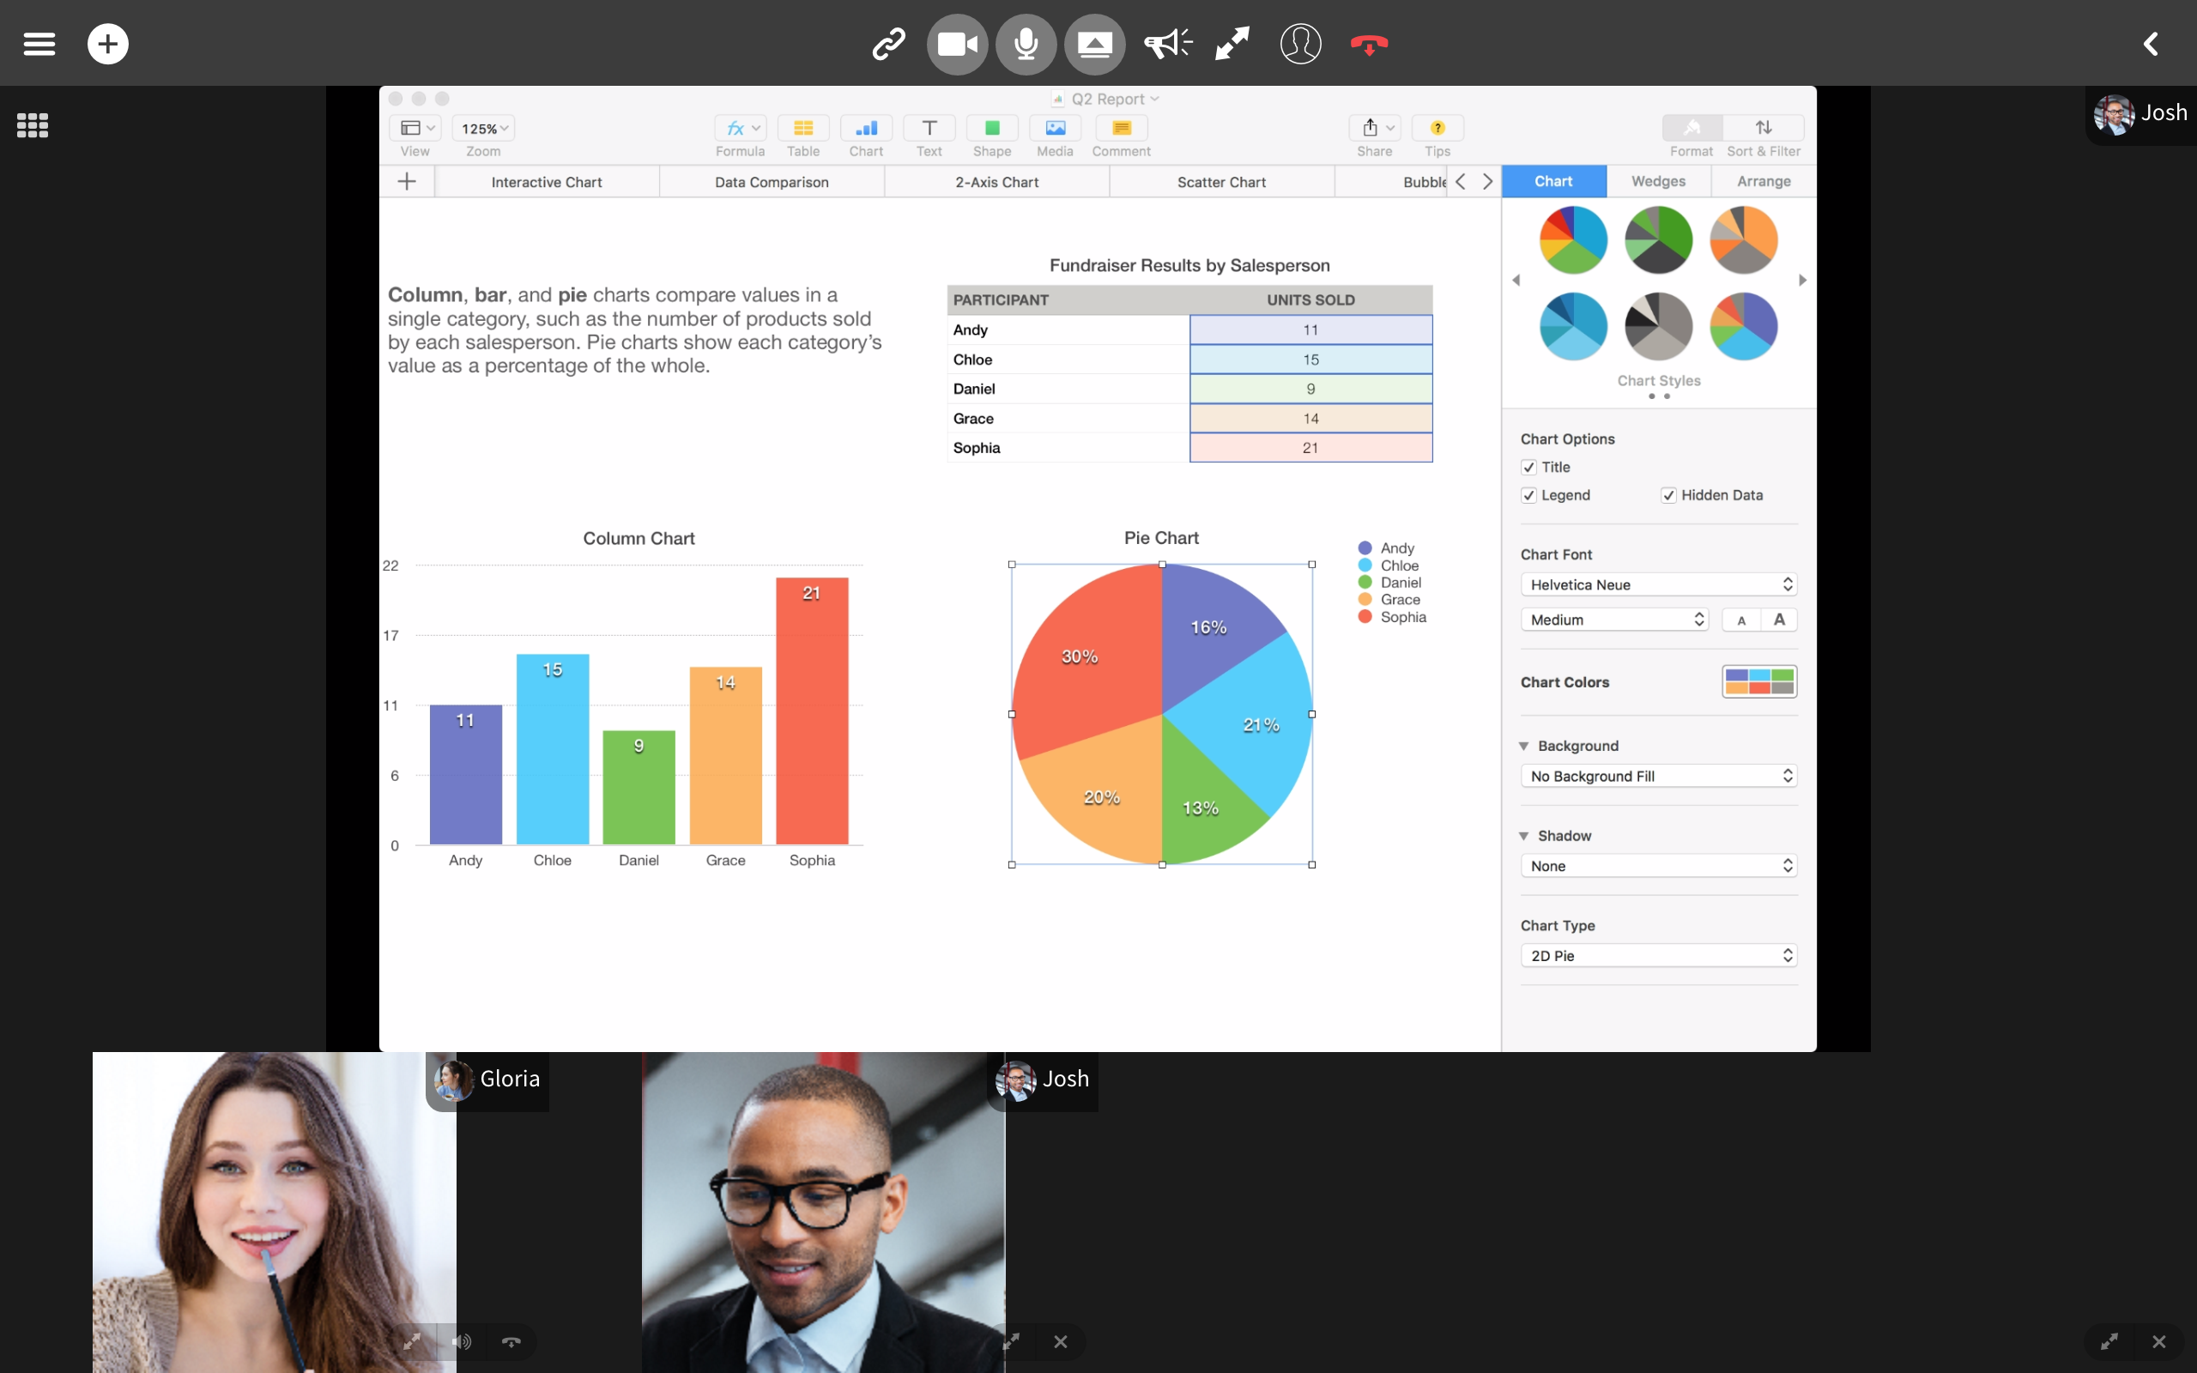Click the screen share icon
Screen dimensions: 2197x1373
tap(1095, 44)
